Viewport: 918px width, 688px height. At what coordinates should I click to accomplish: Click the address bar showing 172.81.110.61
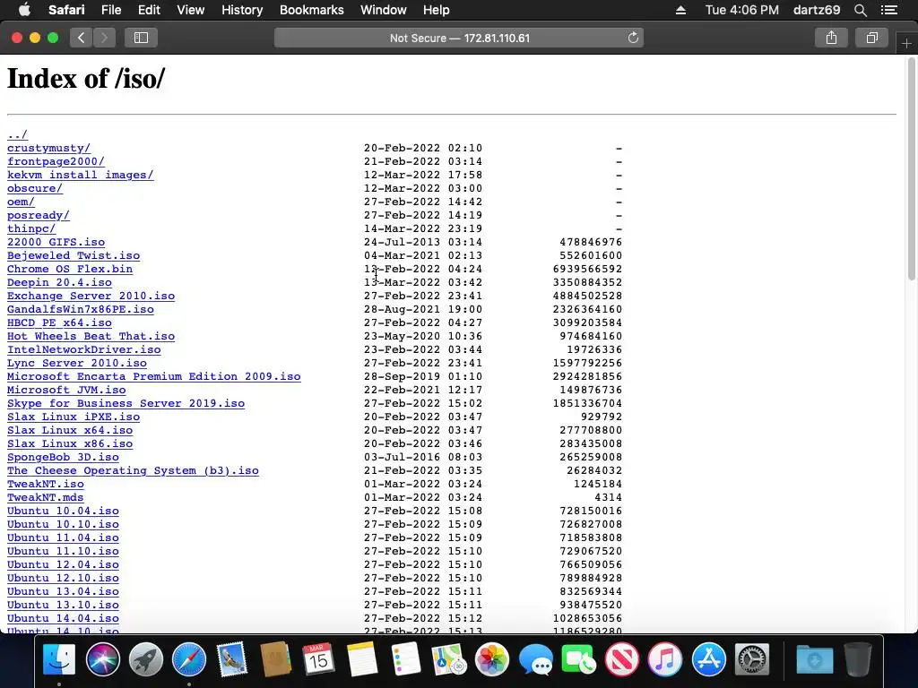pos(459,38)
